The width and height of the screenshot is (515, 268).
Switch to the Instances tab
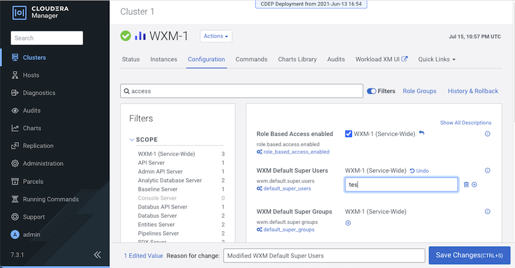tap(164, 59)
